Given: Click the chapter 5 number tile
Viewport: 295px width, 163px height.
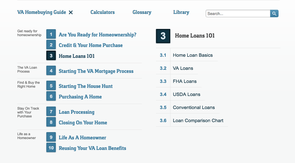Looking at the screenshot, I should pyautogui.click(x=51, y=85).
